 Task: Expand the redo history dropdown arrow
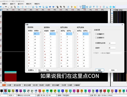8,7
